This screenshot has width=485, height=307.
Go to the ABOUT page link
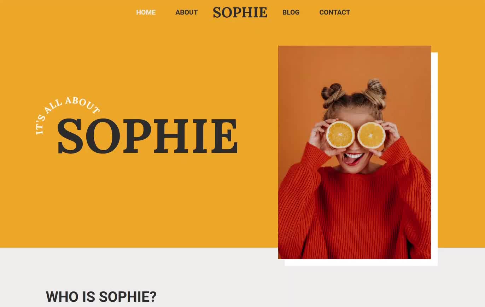[x=186, y=12]
